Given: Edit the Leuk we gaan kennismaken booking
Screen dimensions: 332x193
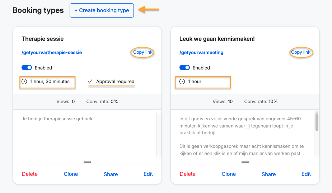Looking at the screenshot, I should pyautogui.click(x=306, y=174).
